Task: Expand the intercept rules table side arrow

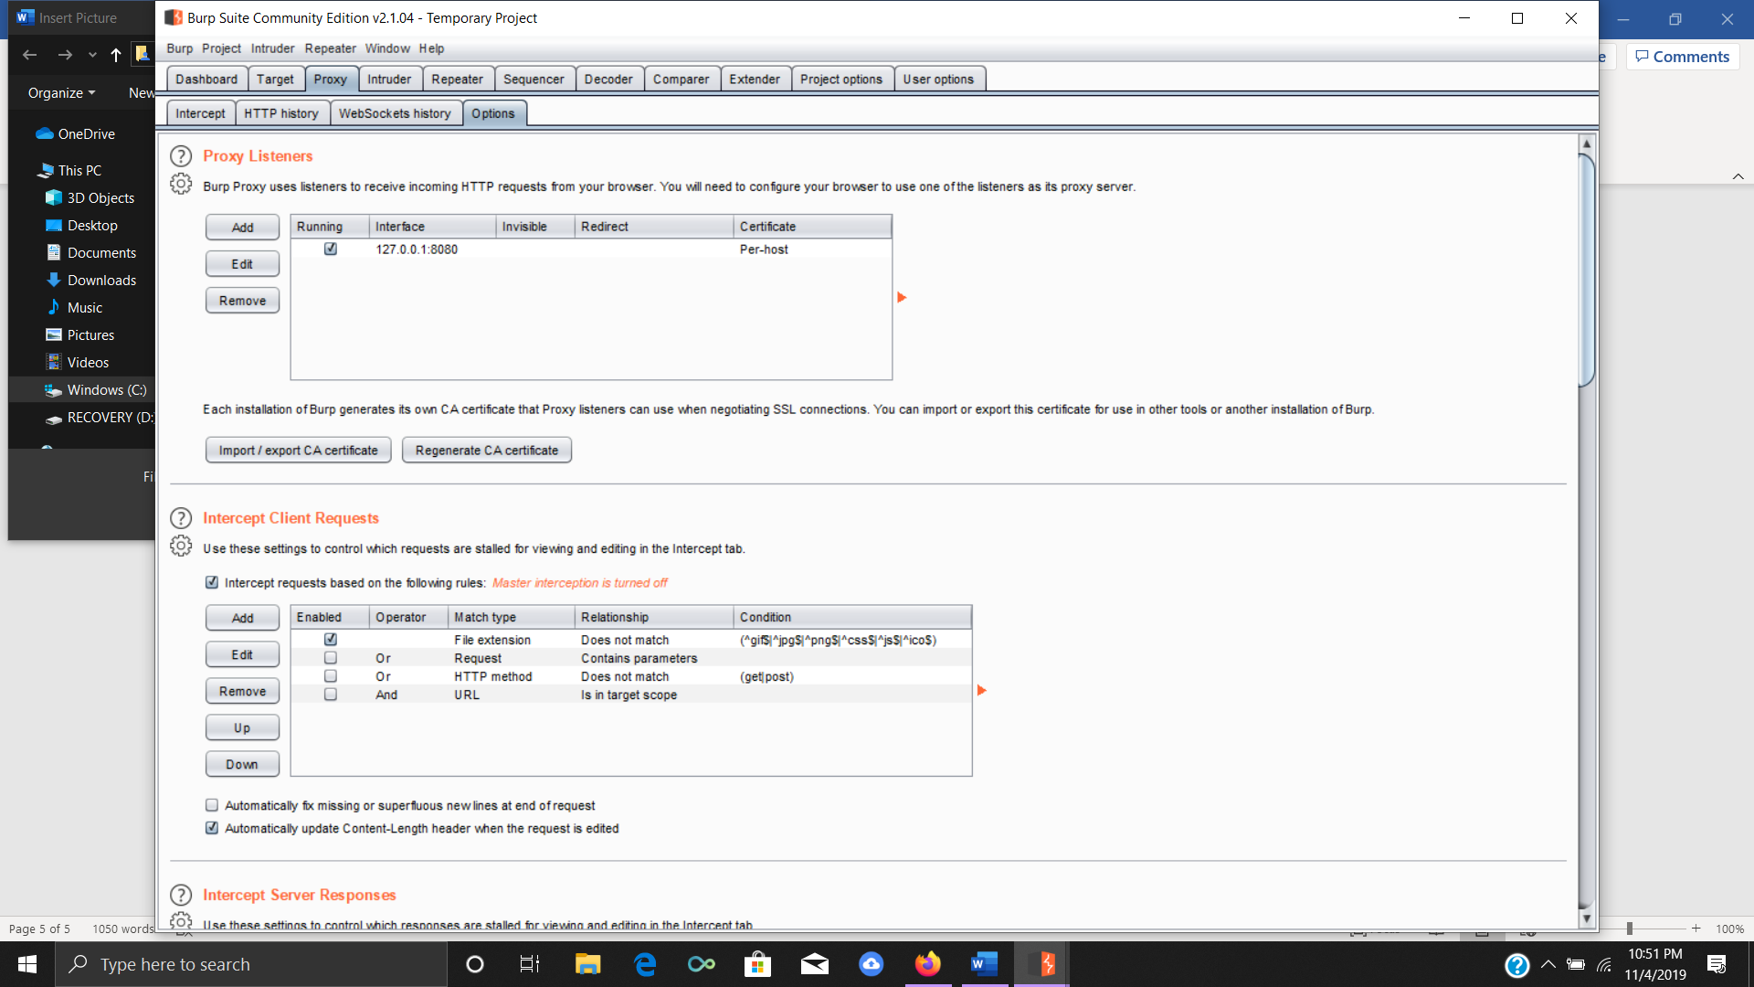Action: [982, 691]
